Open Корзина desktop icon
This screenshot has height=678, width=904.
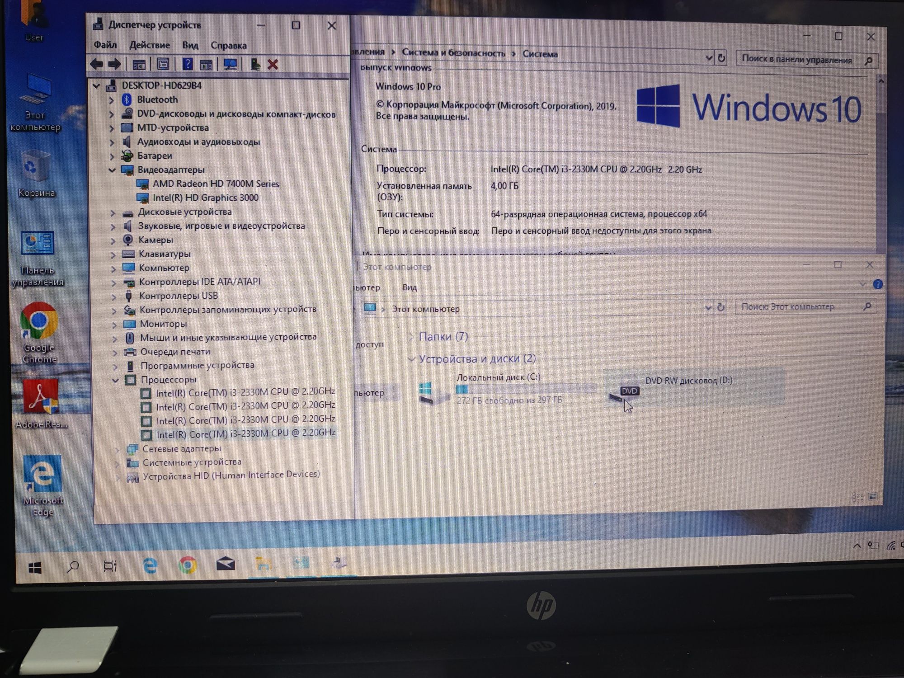click(x=36, y=174)
